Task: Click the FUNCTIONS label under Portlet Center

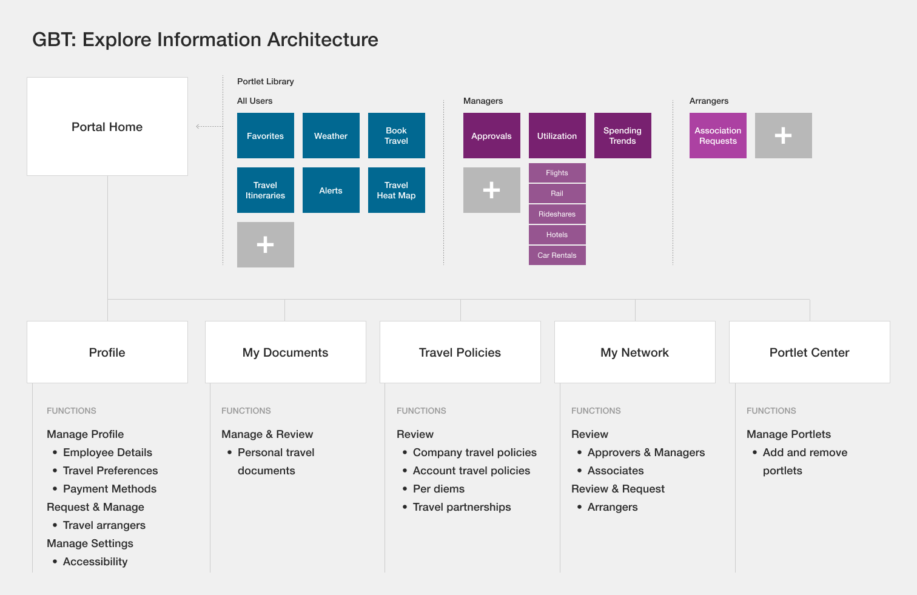Action: point(771,411)
